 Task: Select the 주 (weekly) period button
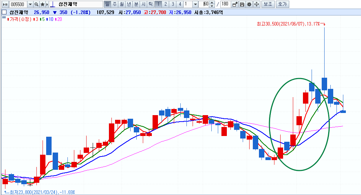point(114,4)
